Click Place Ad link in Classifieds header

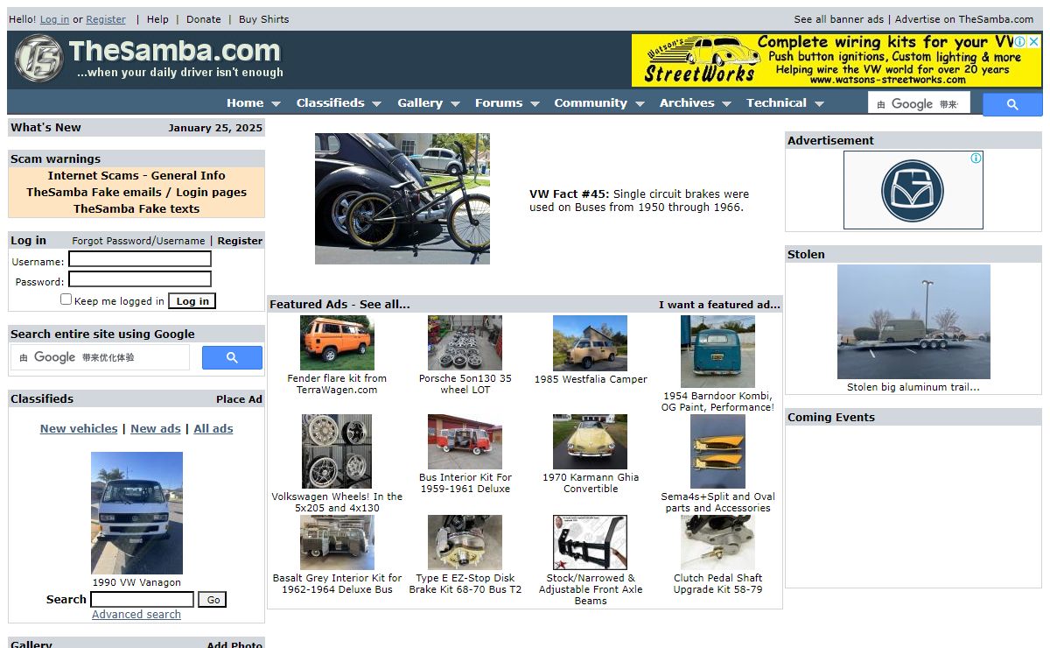[239, 399]
